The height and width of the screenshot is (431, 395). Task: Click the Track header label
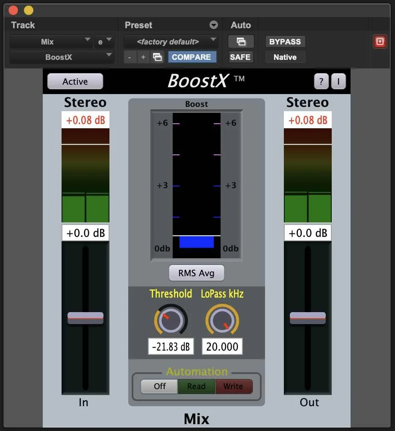pyautogui.click(x=23, y=25)
